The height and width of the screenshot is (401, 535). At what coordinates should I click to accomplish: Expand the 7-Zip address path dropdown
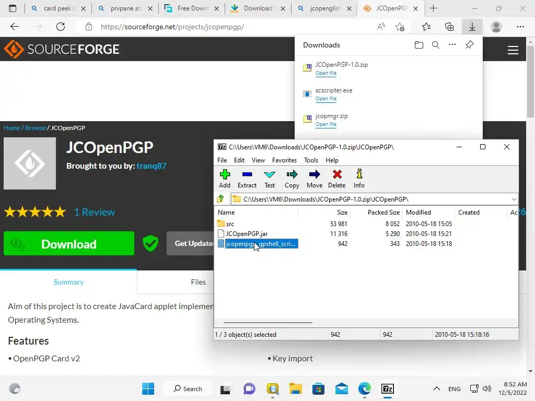click(514, 199)
